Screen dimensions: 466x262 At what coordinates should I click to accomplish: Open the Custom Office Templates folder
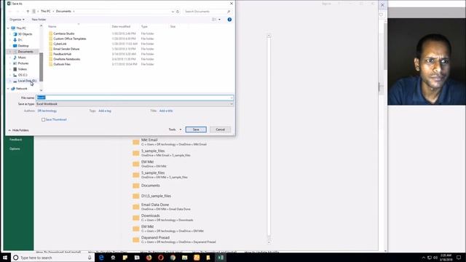tap(70, 39)
